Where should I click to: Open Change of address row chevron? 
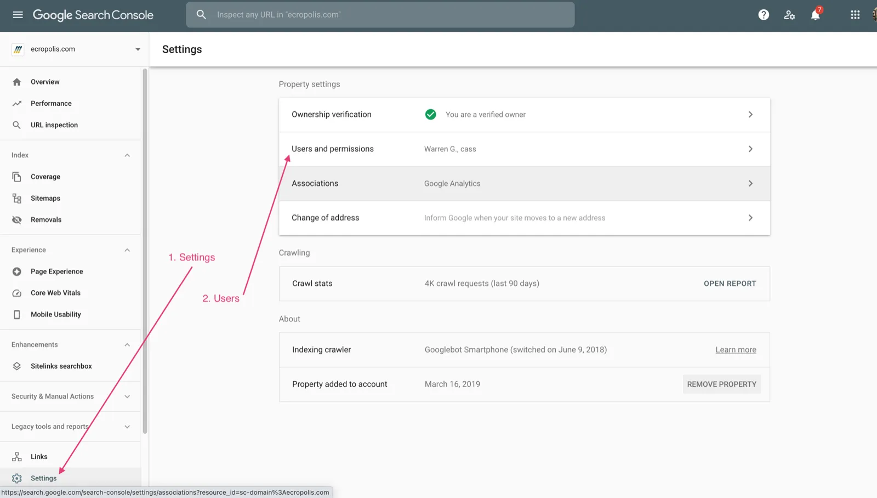750,218
